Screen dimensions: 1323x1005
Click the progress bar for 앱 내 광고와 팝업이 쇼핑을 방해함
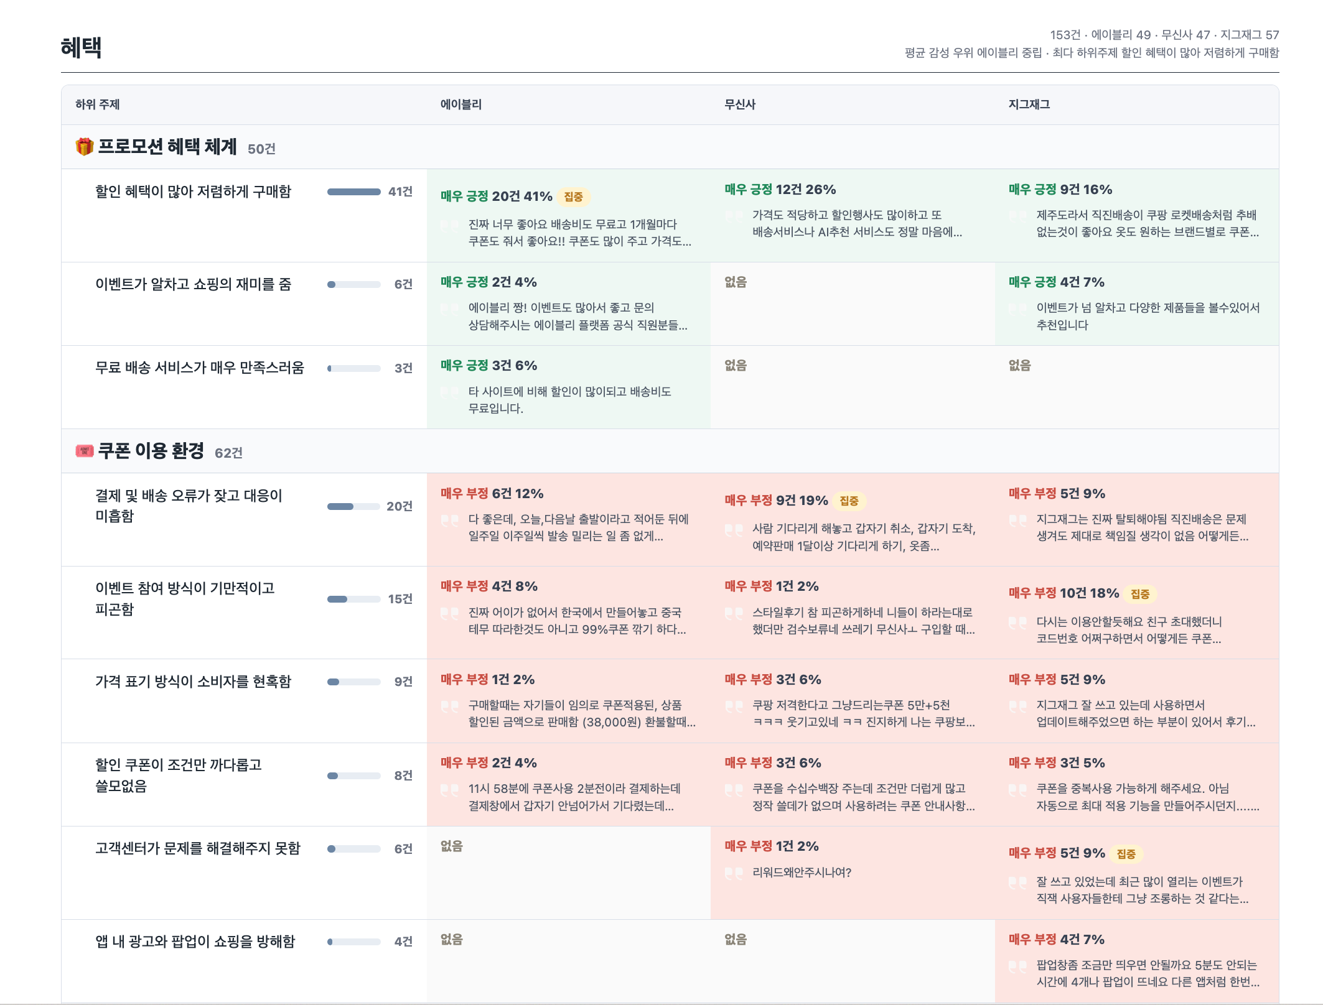click(x=354, y=942)
